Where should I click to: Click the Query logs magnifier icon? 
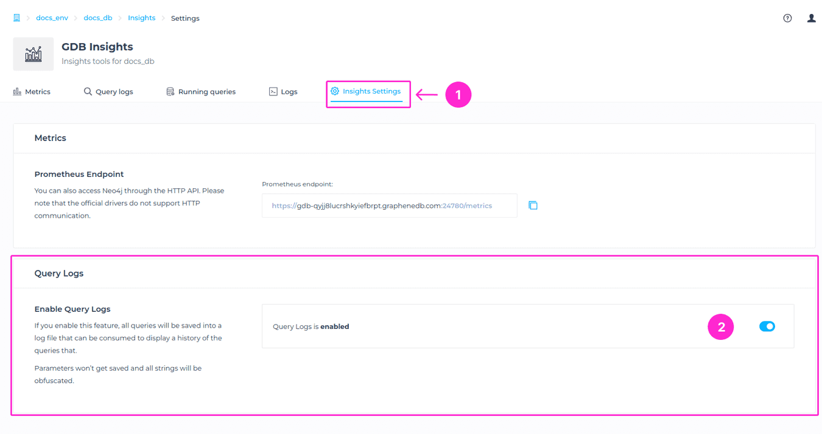(x=88, y=92)
